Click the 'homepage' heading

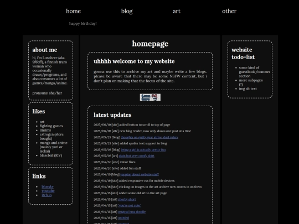[x=150, y=44]
